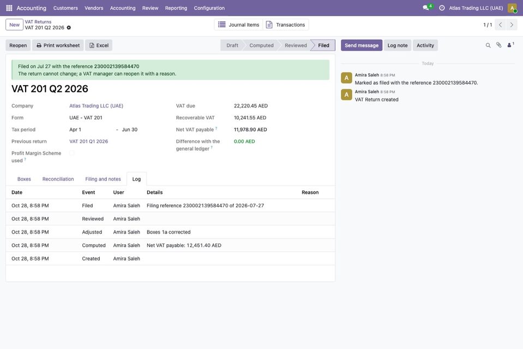Click Amira Saleh's avatar on the filed message
523x349 pixels.
346,78
